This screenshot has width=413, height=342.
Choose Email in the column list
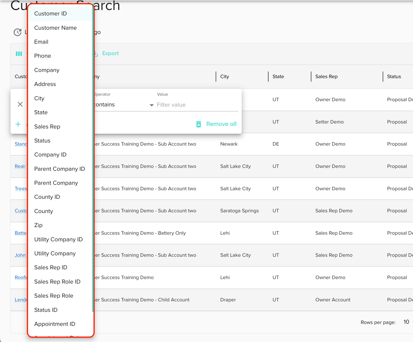[x=61, y=42]
